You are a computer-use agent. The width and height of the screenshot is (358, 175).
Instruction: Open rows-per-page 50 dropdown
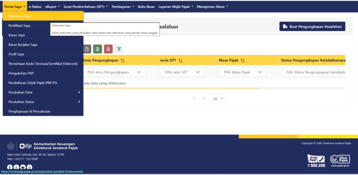(218, 98)
